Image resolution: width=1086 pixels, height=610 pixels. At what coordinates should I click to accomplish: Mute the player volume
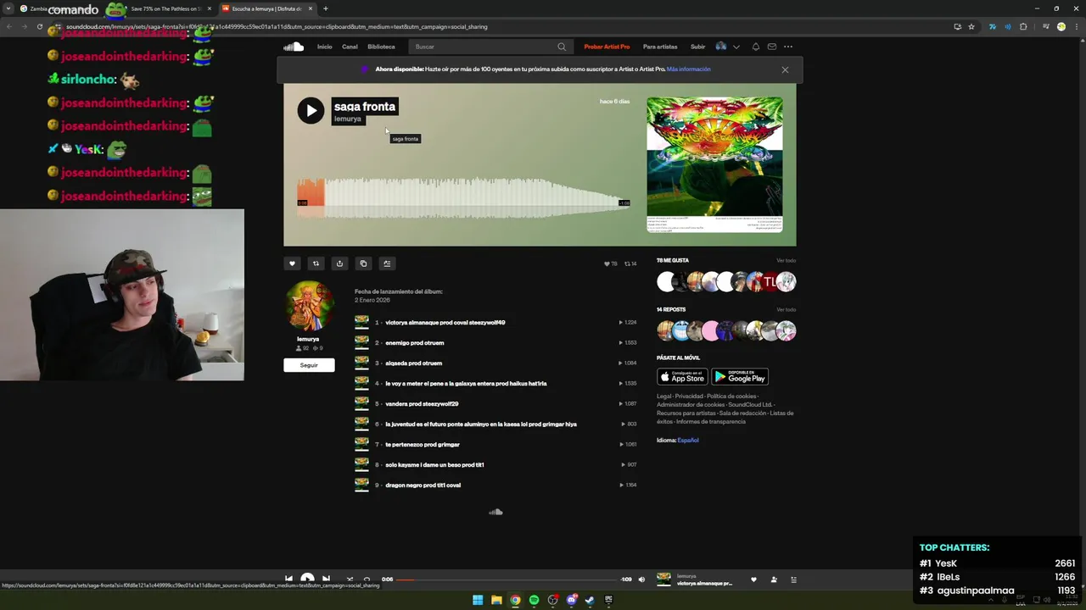pyautogui.click(x=641, y=579)
